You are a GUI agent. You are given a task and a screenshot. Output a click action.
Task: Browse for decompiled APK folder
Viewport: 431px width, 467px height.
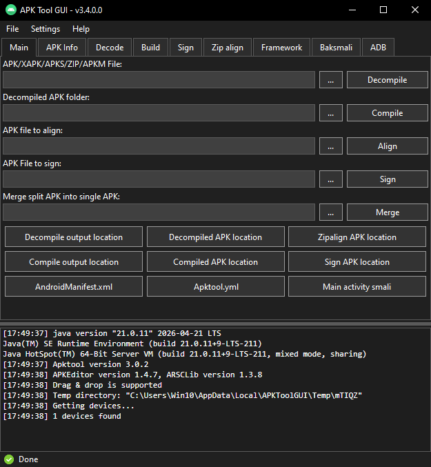(x=331, y=112)
